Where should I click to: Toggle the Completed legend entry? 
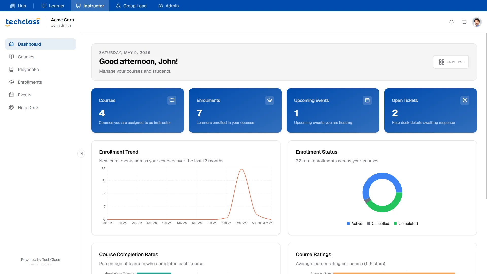coord(406,224)
